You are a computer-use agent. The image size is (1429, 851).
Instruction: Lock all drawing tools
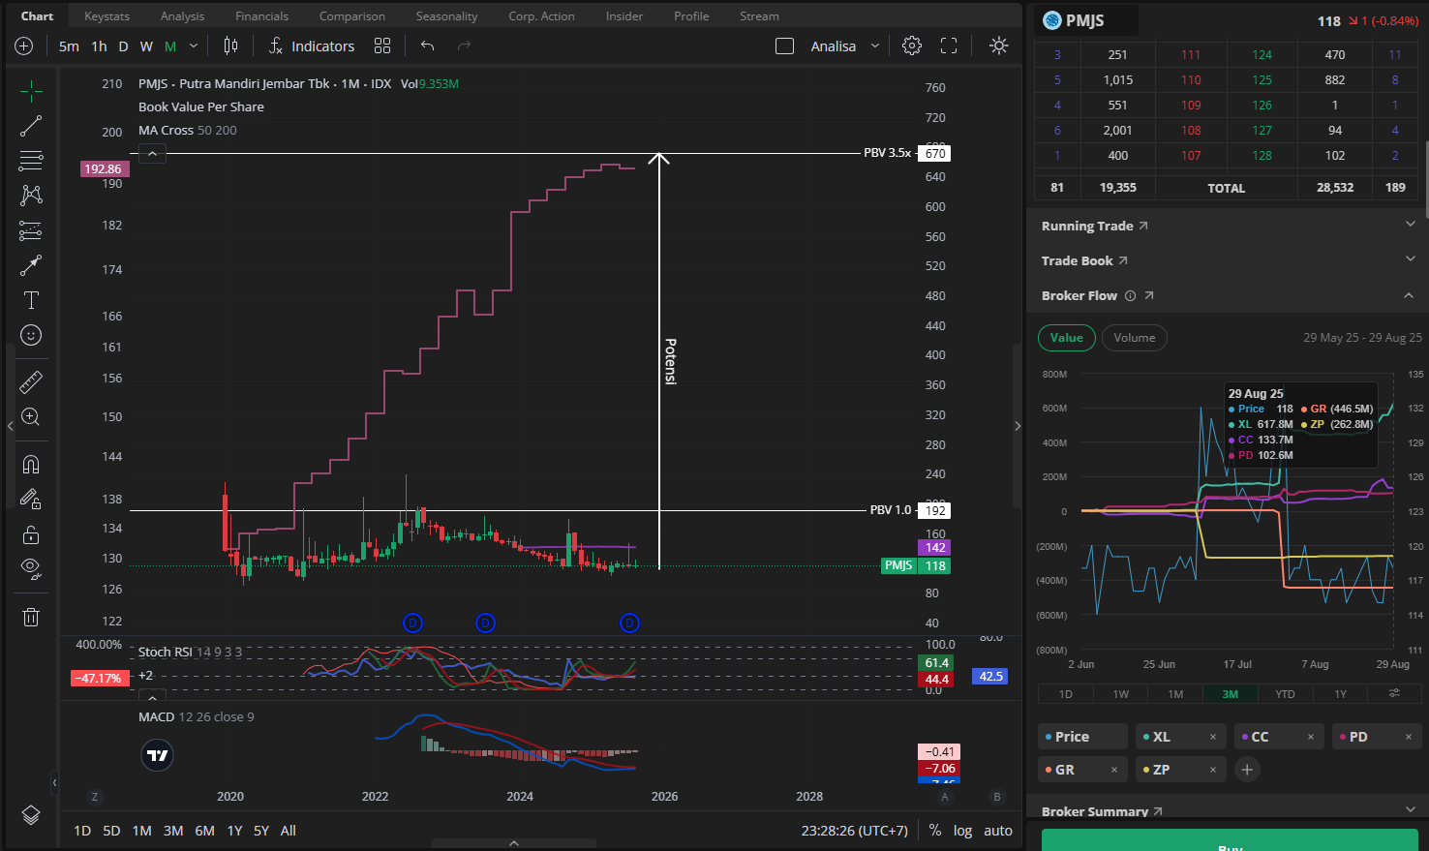(31, 534)
